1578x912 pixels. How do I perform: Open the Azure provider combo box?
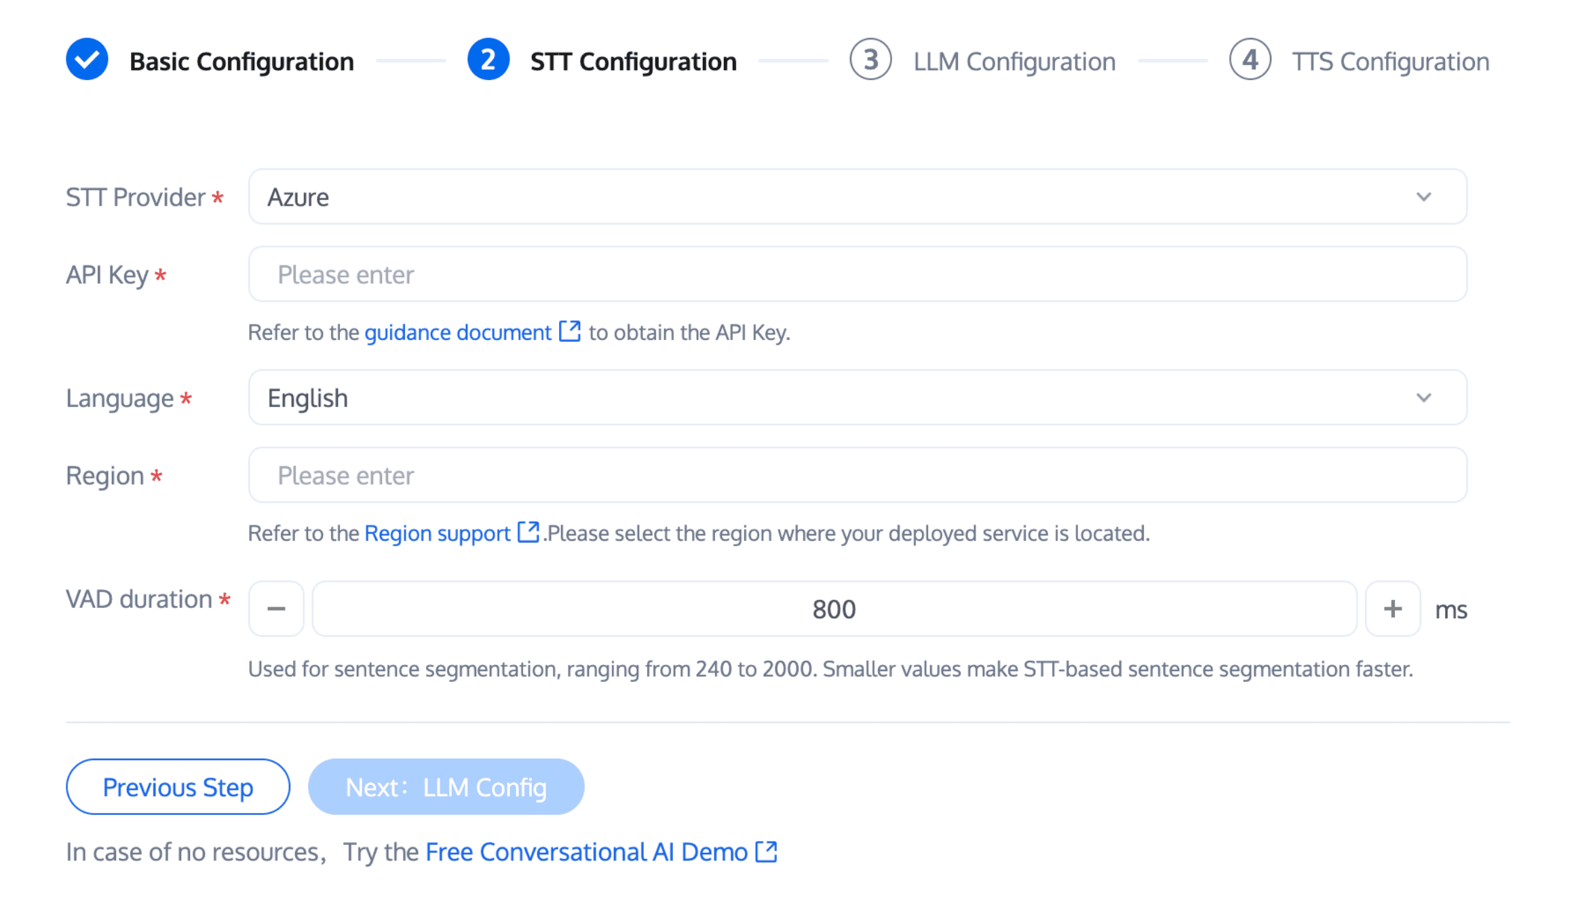point(858,197)
